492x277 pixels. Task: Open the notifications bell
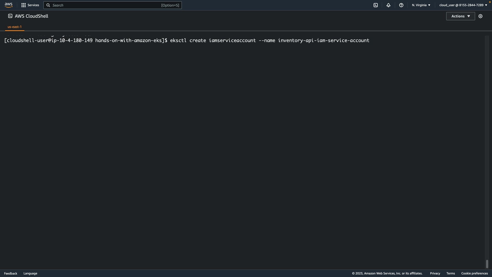pyautogui.click(x=388, y=5)
